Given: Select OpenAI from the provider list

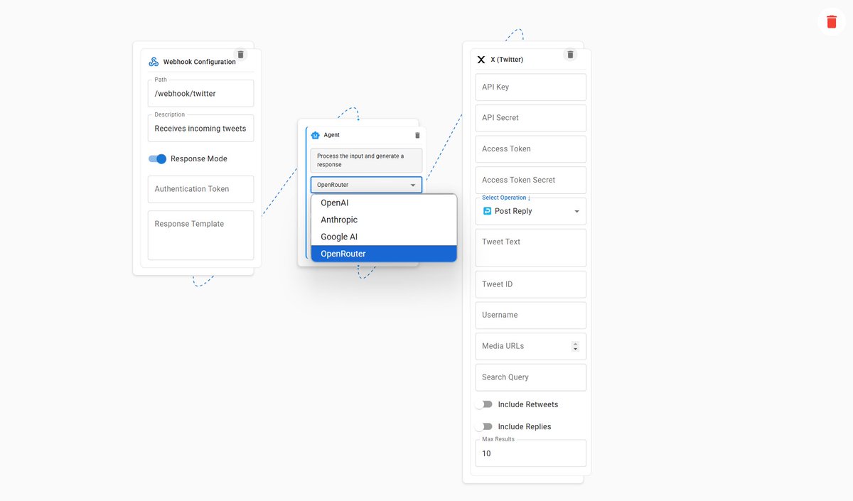Looking at the screenshot, I should click(x=384, y=203).
